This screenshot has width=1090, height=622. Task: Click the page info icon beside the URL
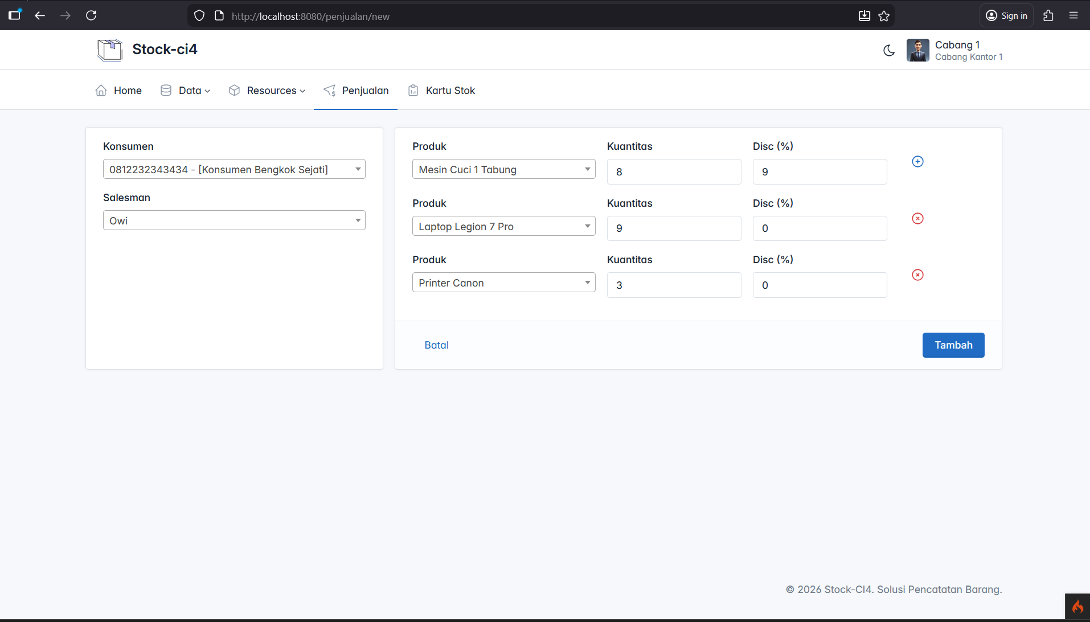(219, 16)
